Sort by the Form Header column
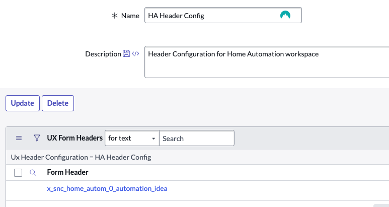The image size is (389, 207). pyautogui.click(x=68, y=172)
